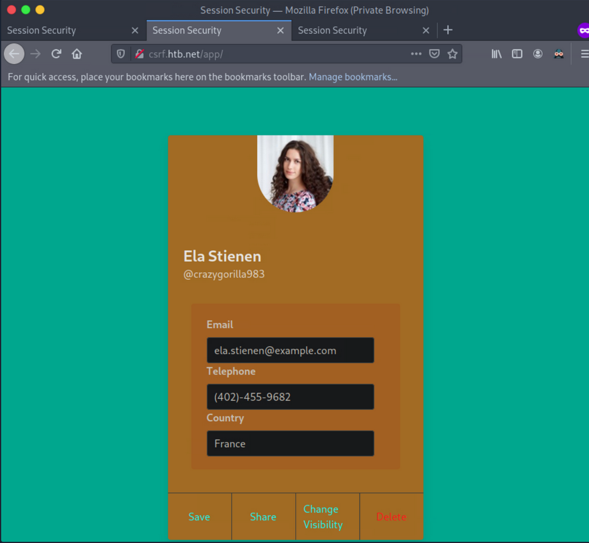This screenshot has width=589, height=543.
Task: Open the Firefox account icon
Action: point(538,54)
